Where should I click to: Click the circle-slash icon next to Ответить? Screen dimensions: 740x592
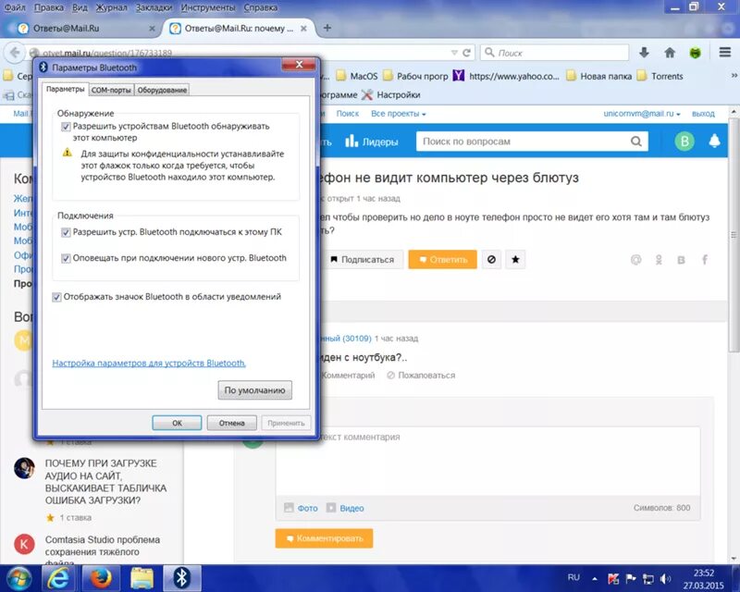point(491,259)
